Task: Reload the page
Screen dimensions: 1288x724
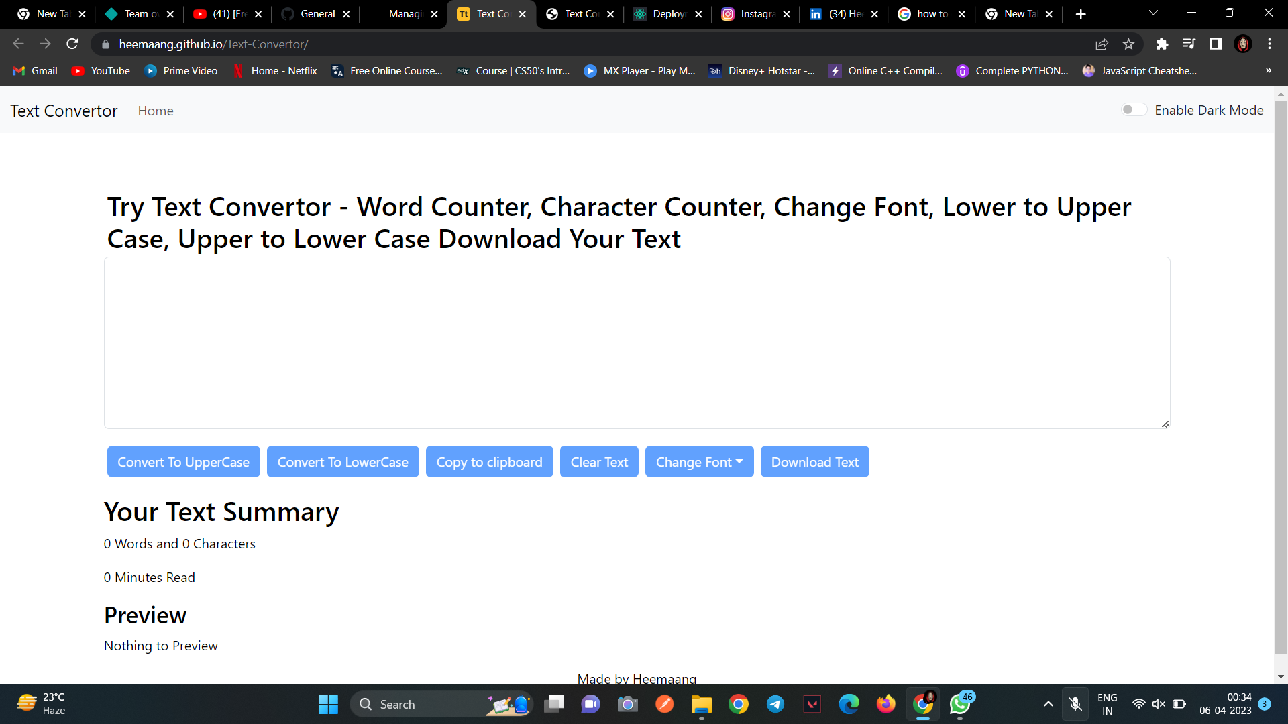Action: coord(72,44)
